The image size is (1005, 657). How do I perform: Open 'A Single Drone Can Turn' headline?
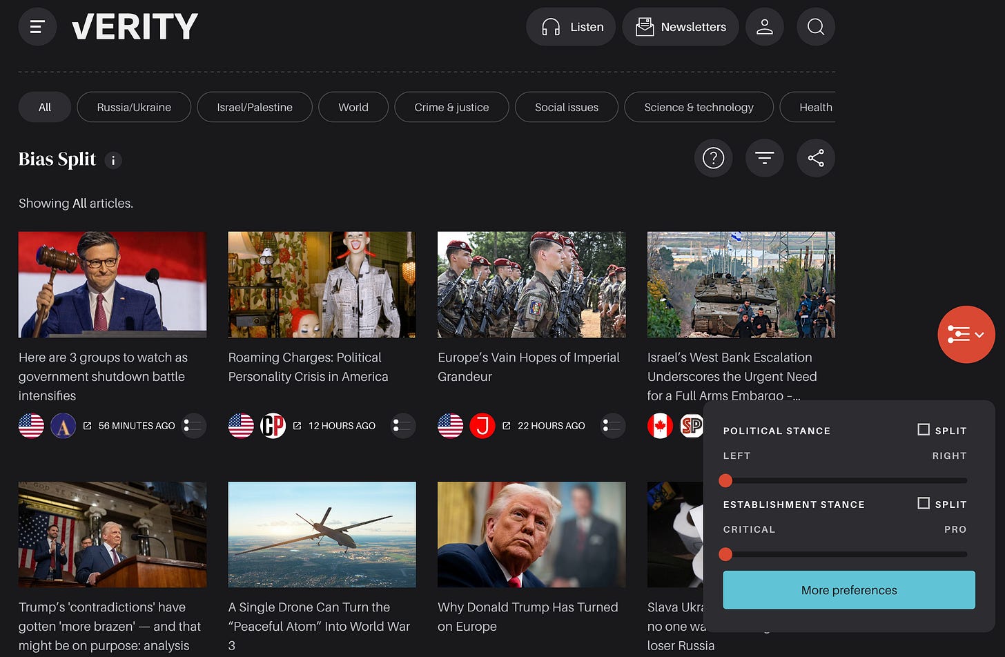coord(320,627)
